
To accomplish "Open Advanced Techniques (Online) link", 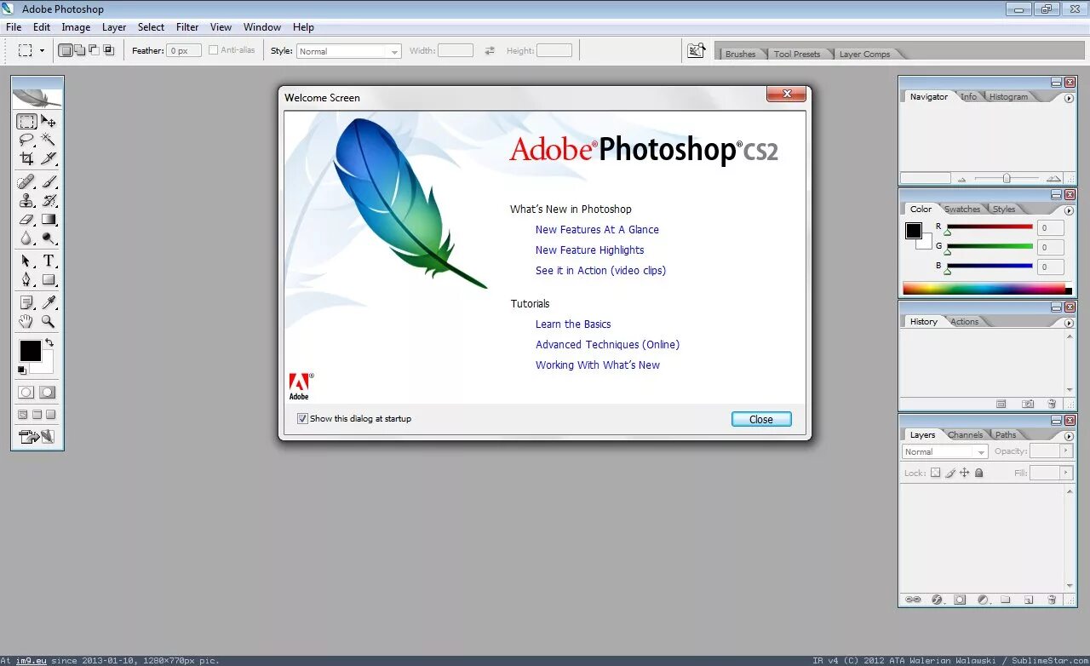I will click(607, 345).
